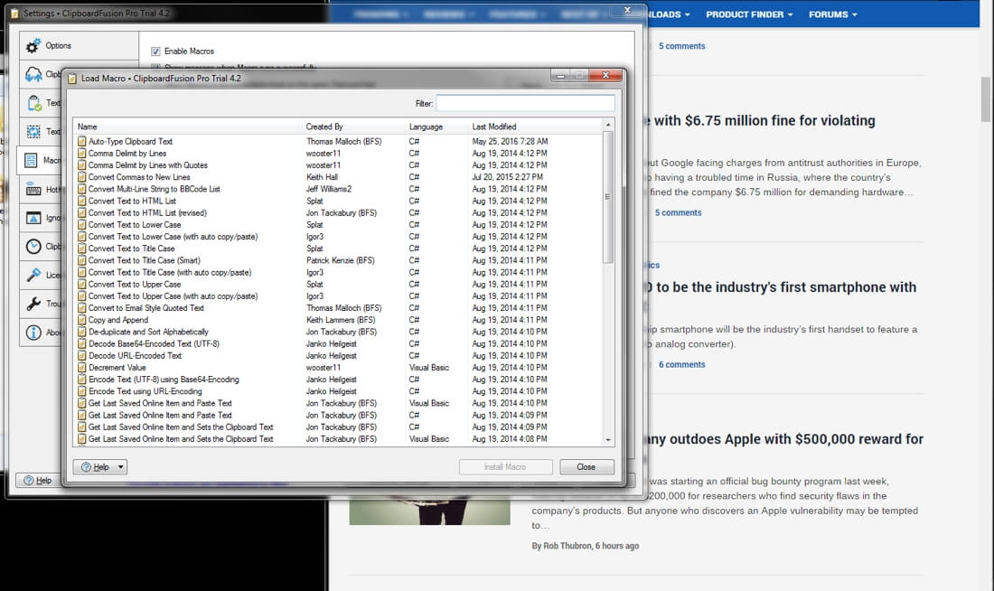Click the 'Keith Lammers (BFS)' author cell
This screenshot has height=591, width=994.
[341, 320]
